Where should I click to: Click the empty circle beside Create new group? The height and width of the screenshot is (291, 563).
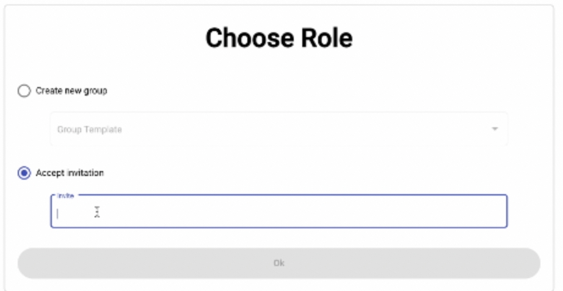tap(24, 91)
